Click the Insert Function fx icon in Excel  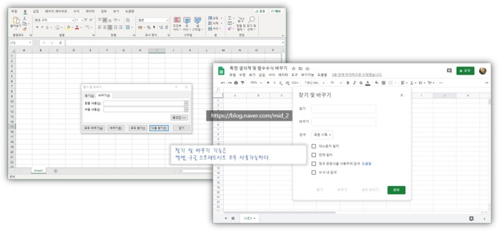point(61,42)
